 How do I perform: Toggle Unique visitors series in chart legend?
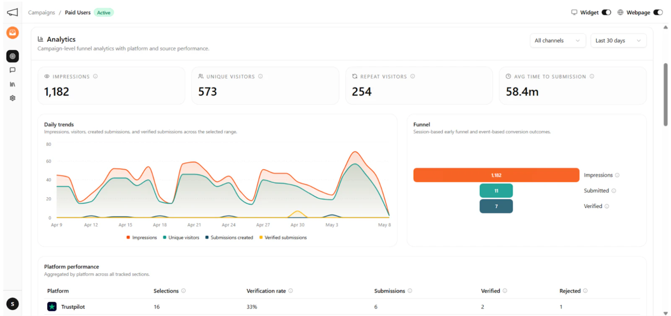(181, 238)
